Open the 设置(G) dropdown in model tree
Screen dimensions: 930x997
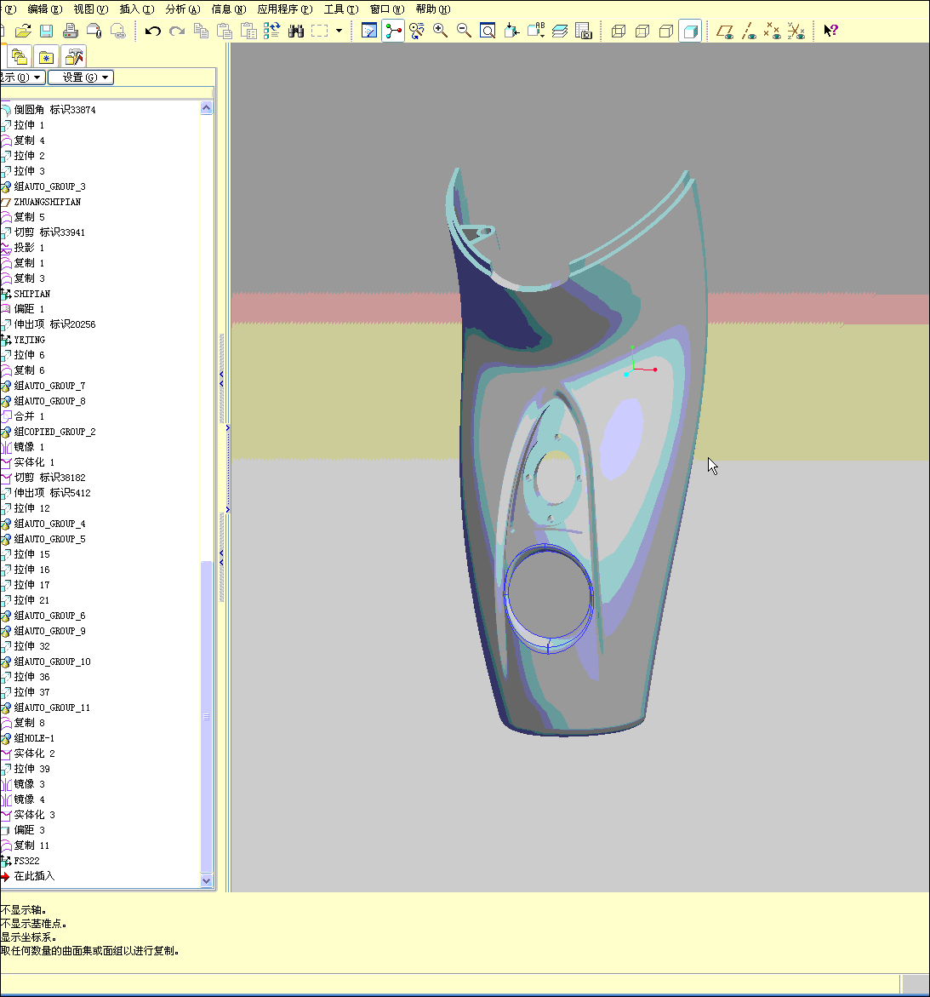pos(81,77)
